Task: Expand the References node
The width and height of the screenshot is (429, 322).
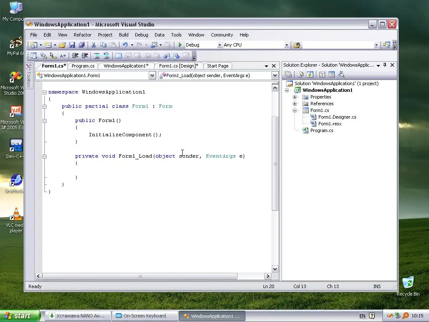Action: 295,104
